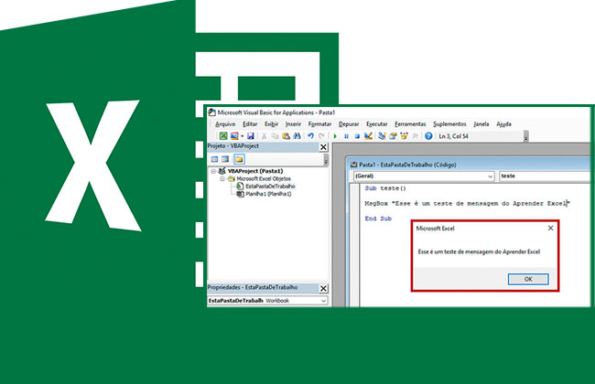Click the Ln 3, Col 54 position indicator

pyautogui.click(x=454, y=136)
